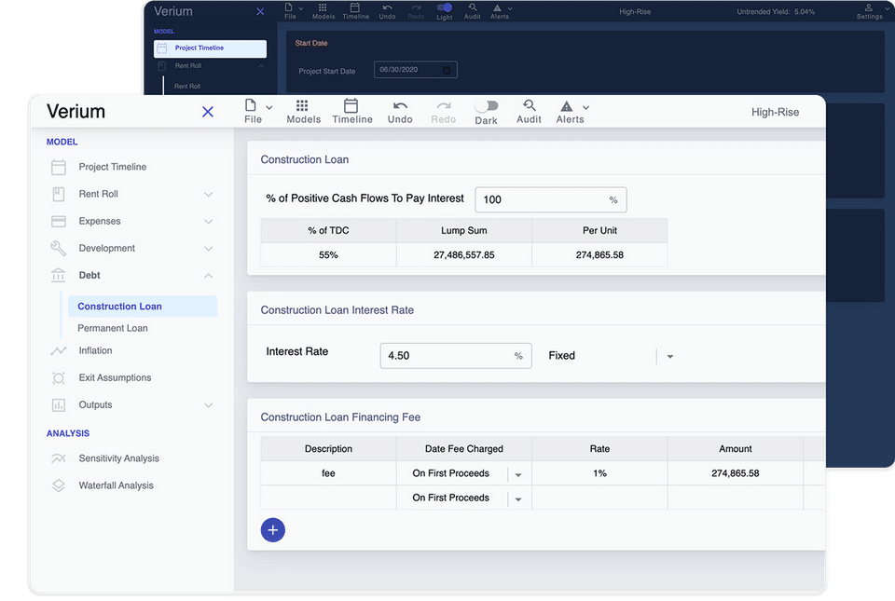Click the Project Timeline calendar icon in front sidebar
This screenshot has width=895, height=601.
pos(58,167)
